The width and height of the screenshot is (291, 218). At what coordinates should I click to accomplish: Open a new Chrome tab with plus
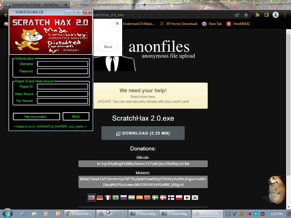(x=145, y=5)
